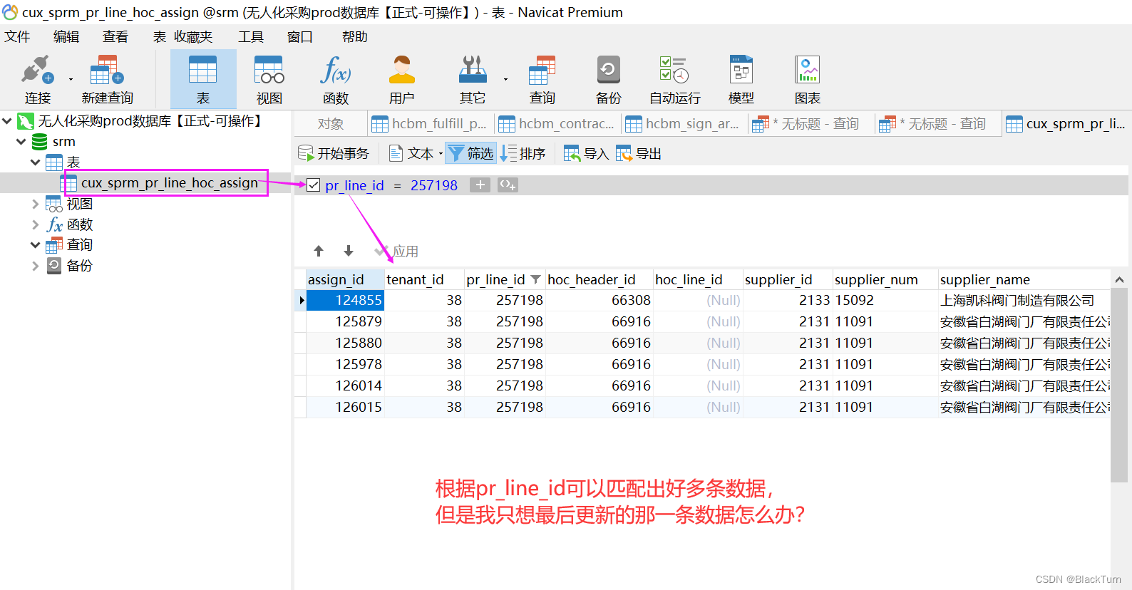Select the cell with assign_id 125879
1132x590 pixels.
[x=345, y=321]
